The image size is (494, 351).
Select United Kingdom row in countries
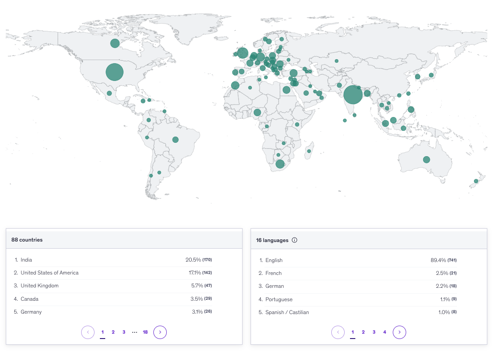[113, 286]
